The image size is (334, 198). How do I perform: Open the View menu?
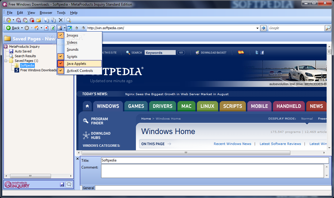(31, 13)
